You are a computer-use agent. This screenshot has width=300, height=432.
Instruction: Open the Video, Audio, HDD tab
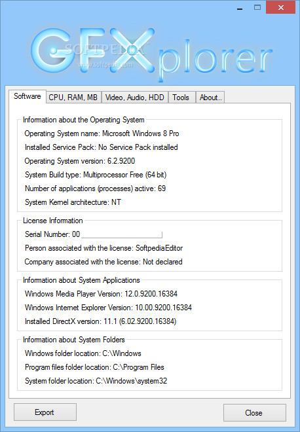[134, 98]
